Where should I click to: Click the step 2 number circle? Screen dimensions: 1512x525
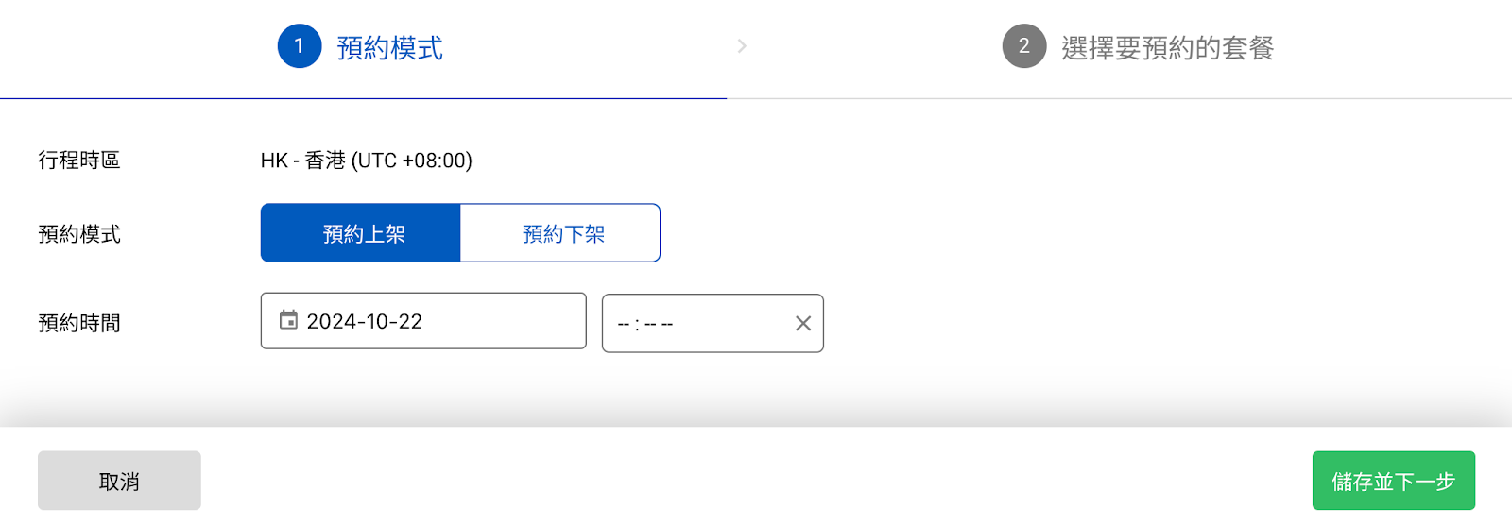(1024, 46)
